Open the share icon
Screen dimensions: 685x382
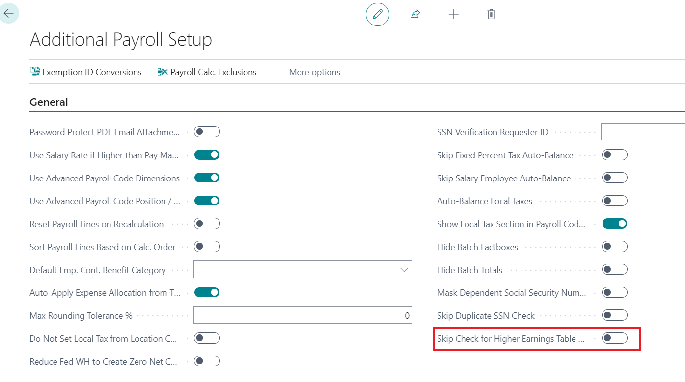(x=415, y=14)
